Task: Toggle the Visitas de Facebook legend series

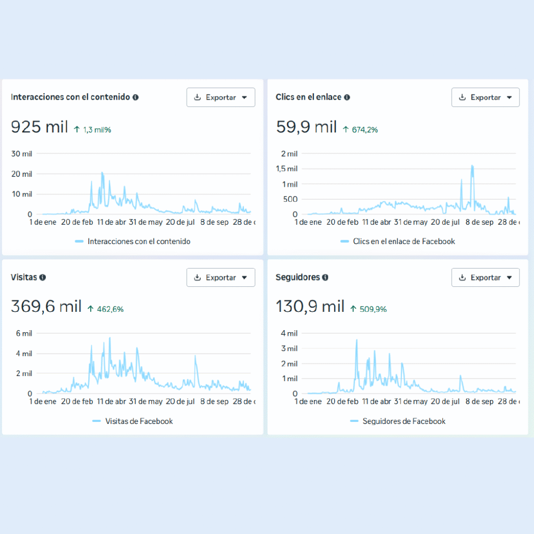Action: tap(132, 421)
